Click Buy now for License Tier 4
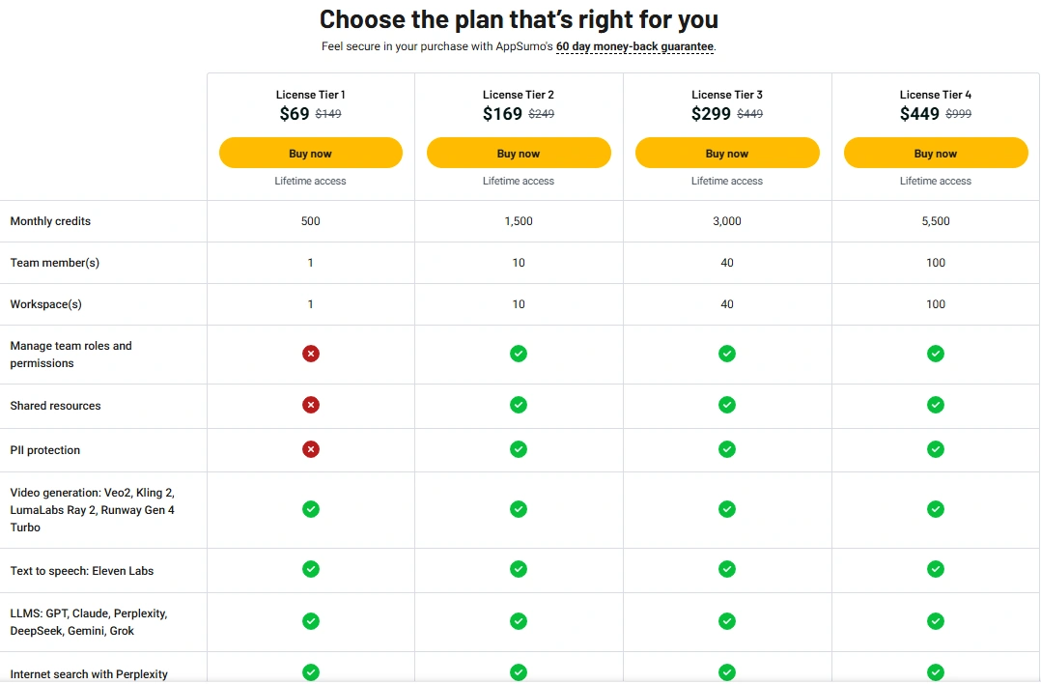This screenshot has width=1041, height=684. (936, 153)
